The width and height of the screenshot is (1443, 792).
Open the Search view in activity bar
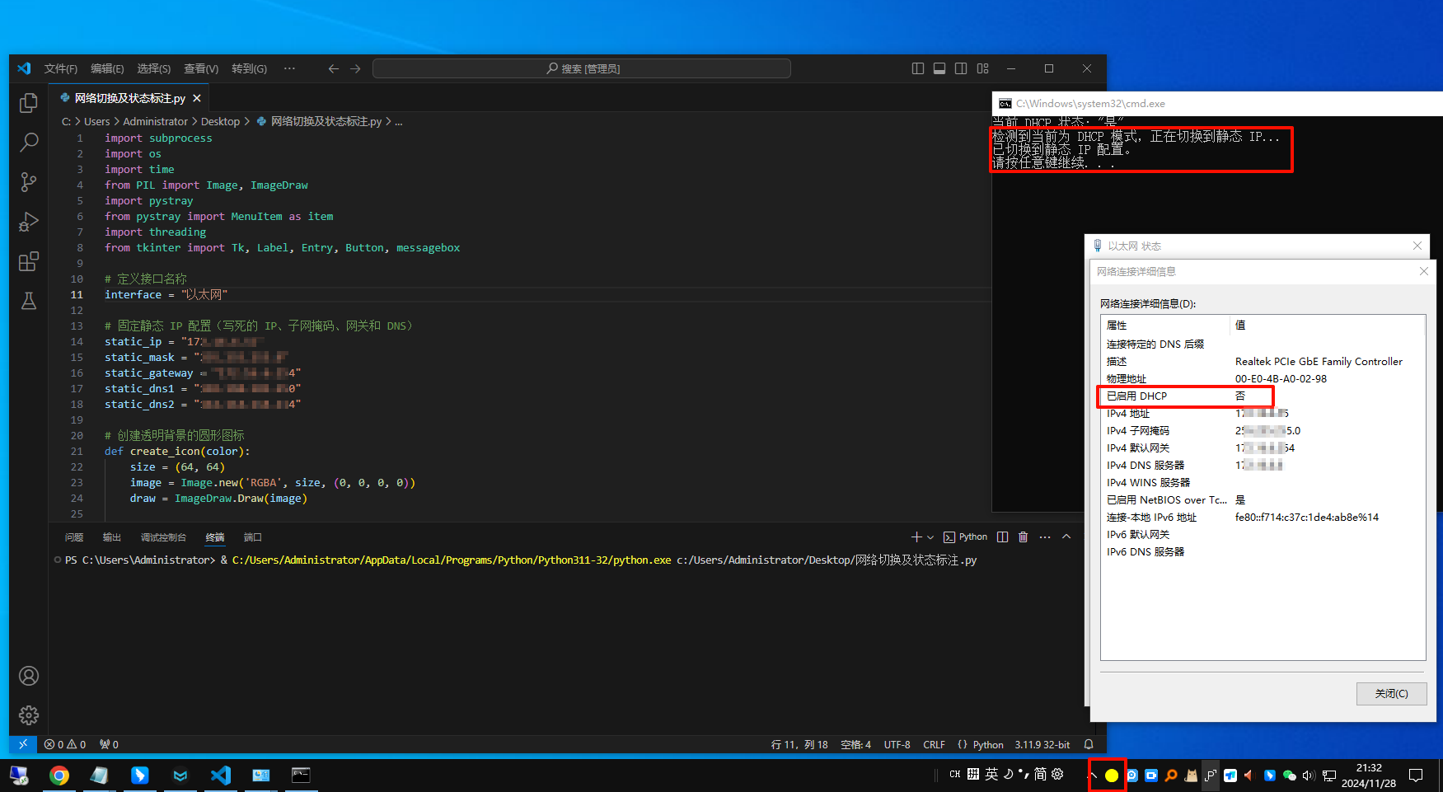click(29, 143)
